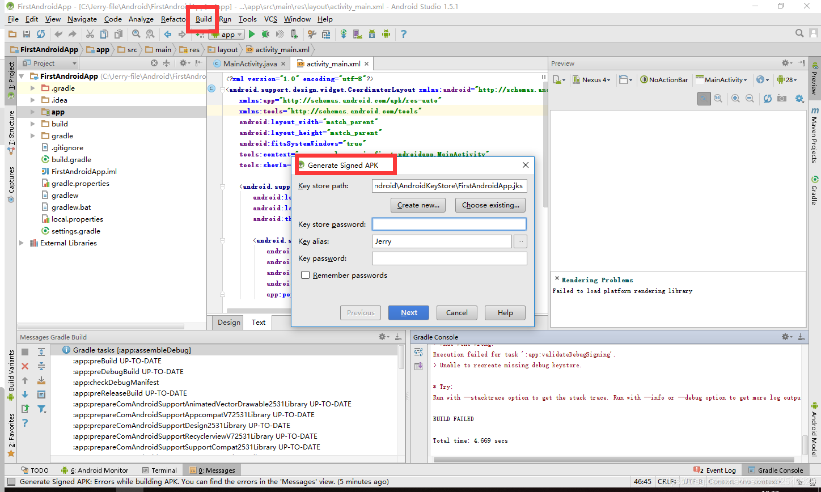The width and height of the screenshot is (821, 492).
Task: Click the Open folder toolbar icon
Action: 12,34
